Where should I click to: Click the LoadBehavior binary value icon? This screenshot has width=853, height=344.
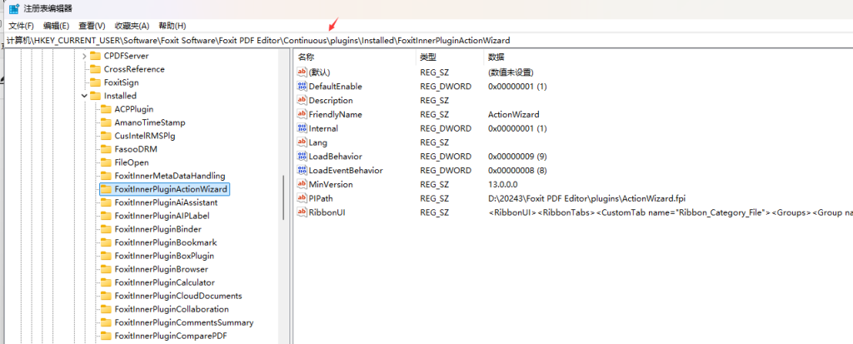pos(302,156)
